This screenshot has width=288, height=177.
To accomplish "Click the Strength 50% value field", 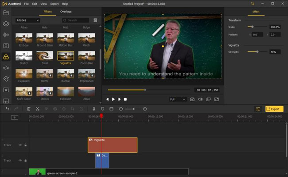I will coord(275,52).
